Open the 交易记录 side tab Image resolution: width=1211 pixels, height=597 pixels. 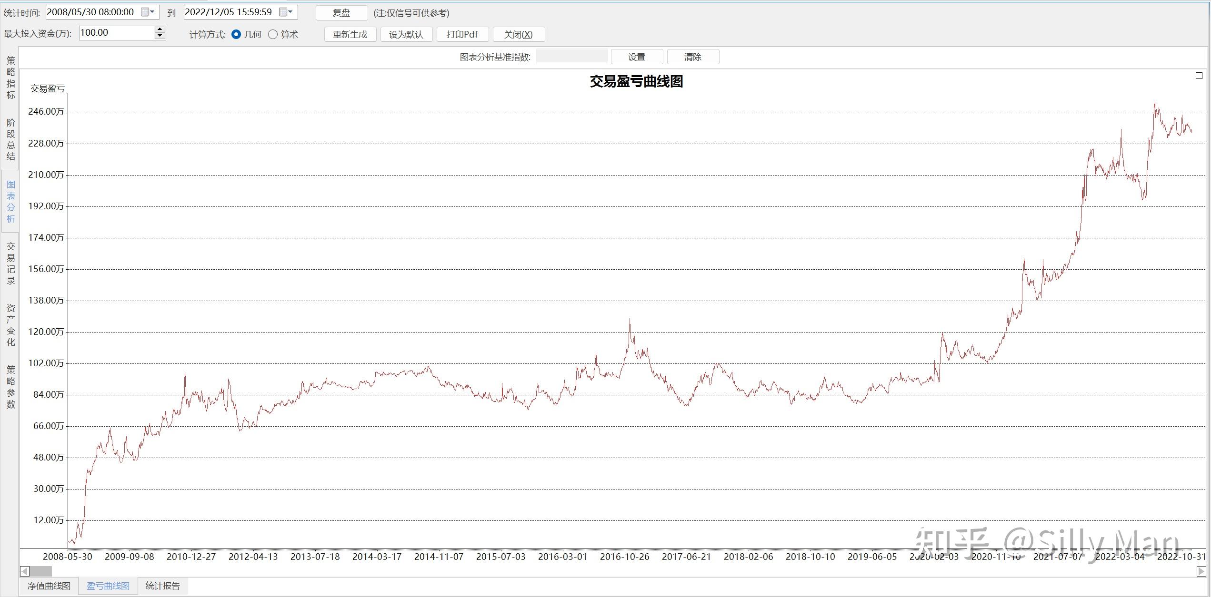coord(10,263)
